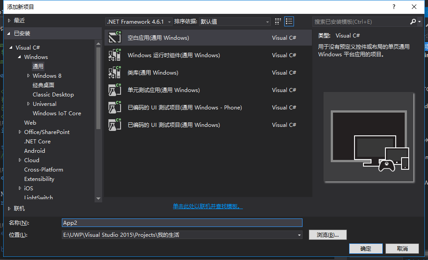
Task: Select the Cross-Platform category
Action: tap(43, 169)
